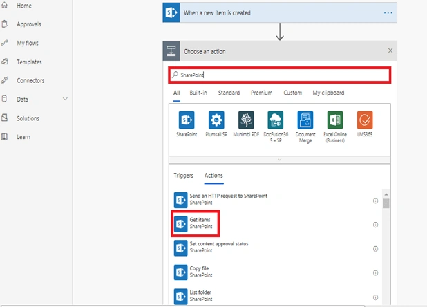Select the All filter tab
The width and height of the screenshot is (427, 307).
pos(177,93)
